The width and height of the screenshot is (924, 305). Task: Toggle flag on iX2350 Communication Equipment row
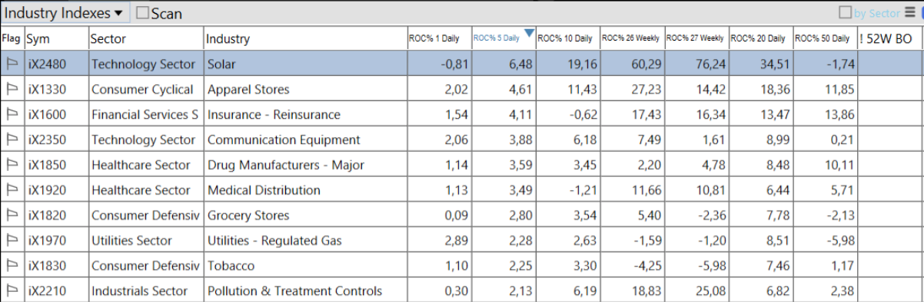(12, 140)
